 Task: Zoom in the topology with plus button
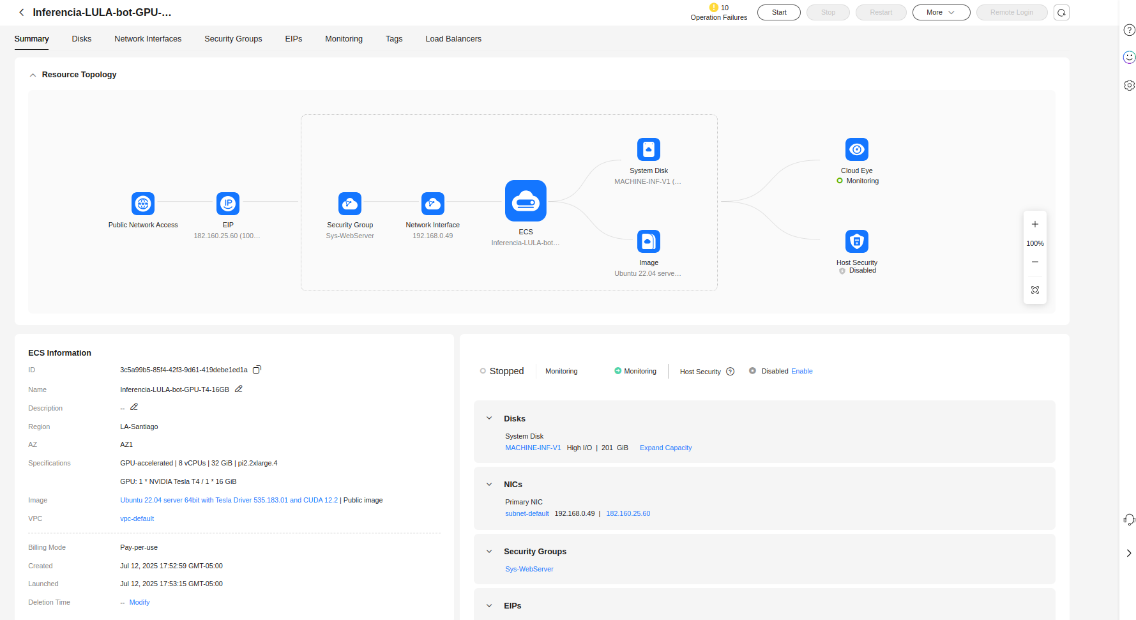coord(1034,224)
